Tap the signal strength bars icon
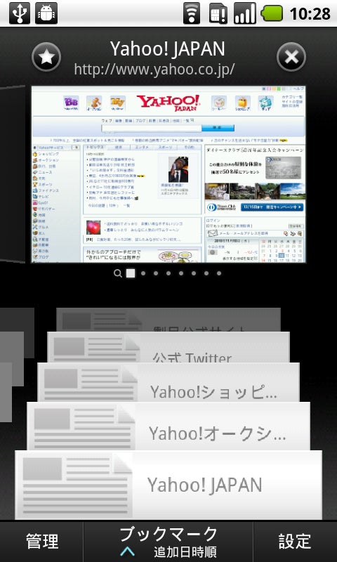Screen dimensions: 337x562 tap(245, 13)
